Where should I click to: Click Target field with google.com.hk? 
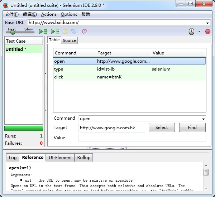pyautogui.click(x=111, y=128)
